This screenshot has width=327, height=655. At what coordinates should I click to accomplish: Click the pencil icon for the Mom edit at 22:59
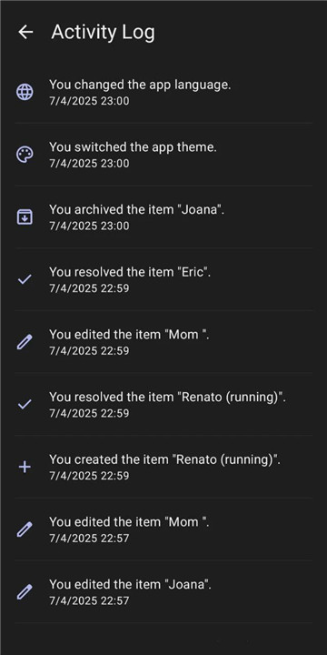pos(25,342)
